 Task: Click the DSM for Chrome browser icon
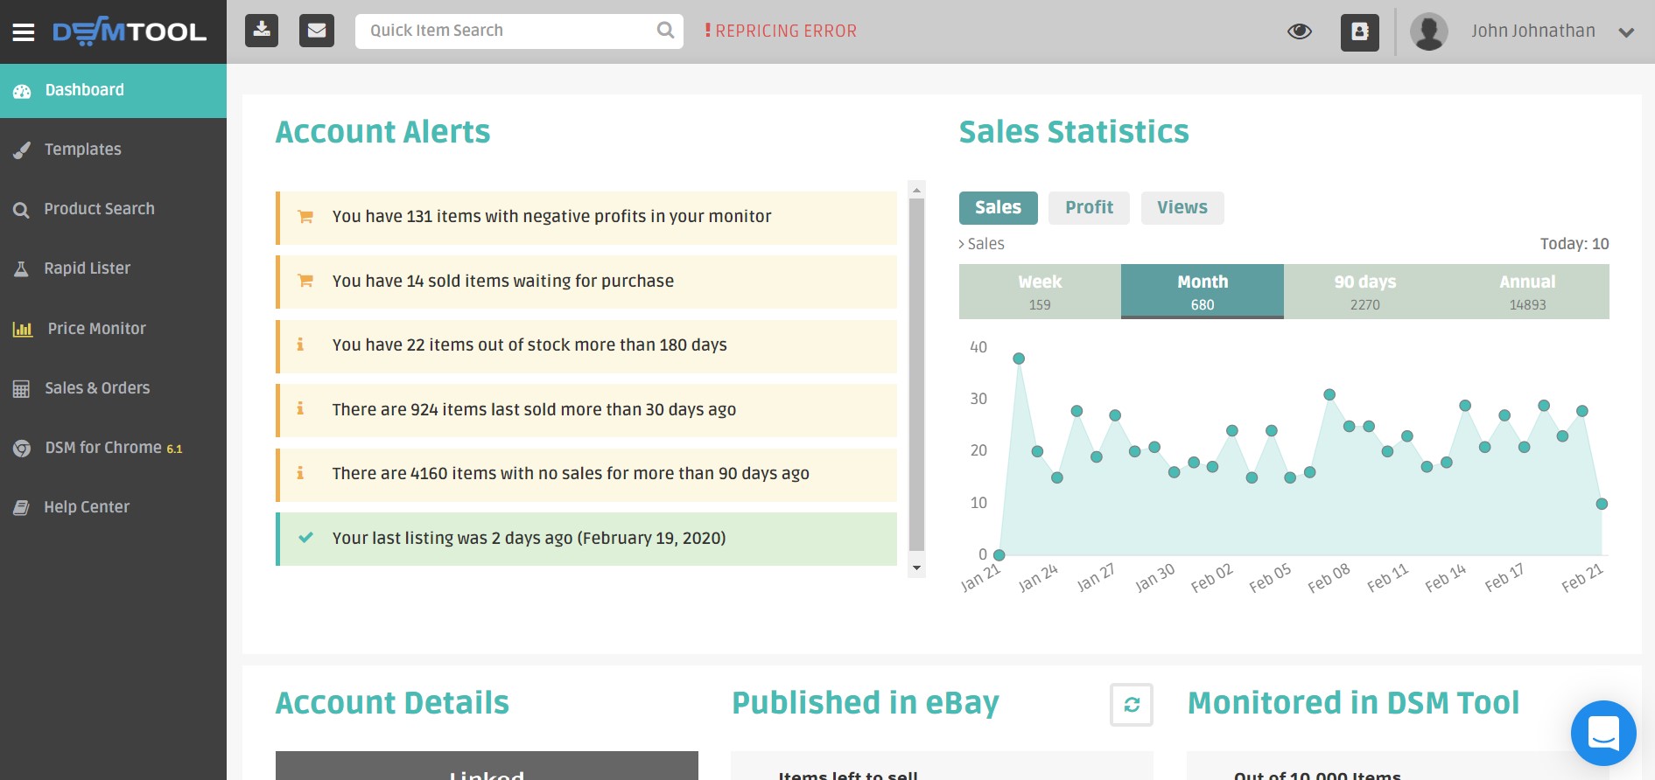[22, 449]
